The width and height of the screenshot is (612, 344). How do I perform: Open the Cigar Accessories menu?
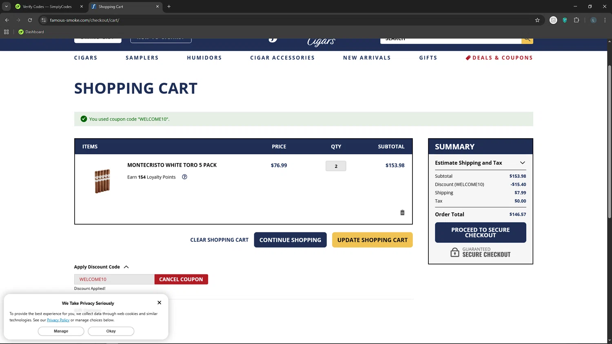tap(282, 58)
